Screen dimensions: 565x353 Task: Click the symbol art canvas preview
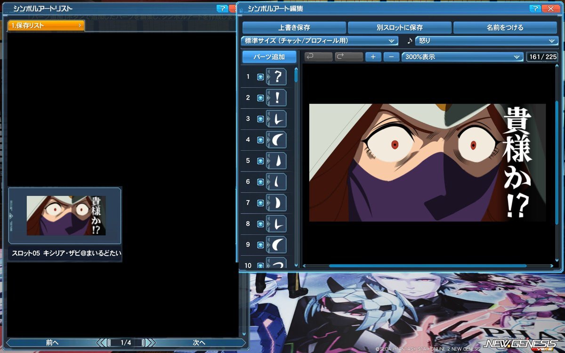pos(427,163)
